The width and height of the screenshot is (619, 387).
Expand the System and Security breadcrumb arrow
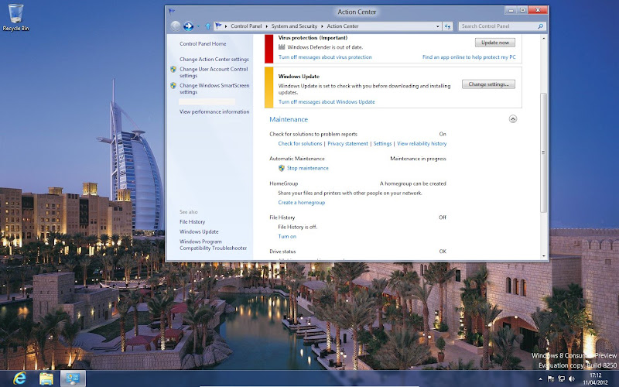click(322, 26)
